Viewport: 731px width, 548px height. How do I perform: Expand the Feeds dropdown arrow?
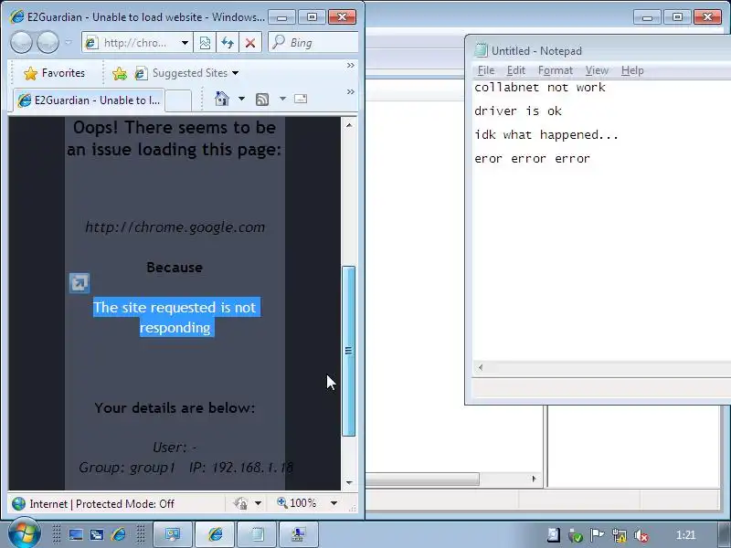(x=282, y=99)
